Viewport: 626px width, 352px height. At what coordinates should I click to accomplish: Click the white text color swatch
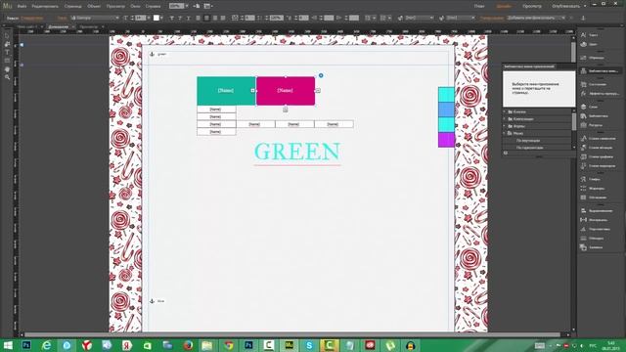point(156,18)
